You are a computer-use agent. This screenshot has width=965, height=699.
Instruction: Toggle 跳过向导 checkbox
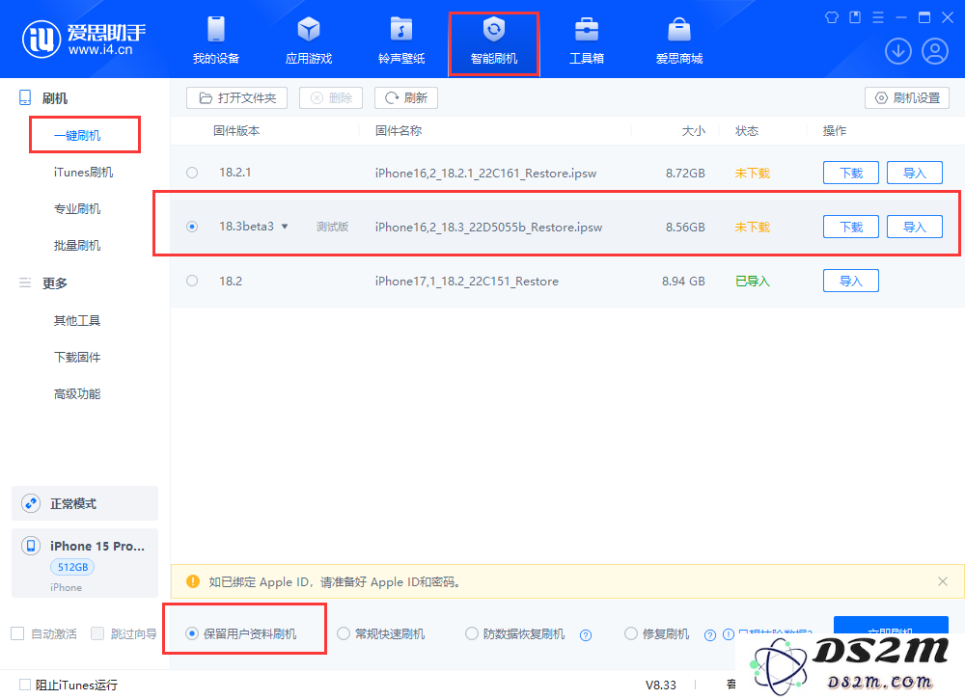click(97, 633)
